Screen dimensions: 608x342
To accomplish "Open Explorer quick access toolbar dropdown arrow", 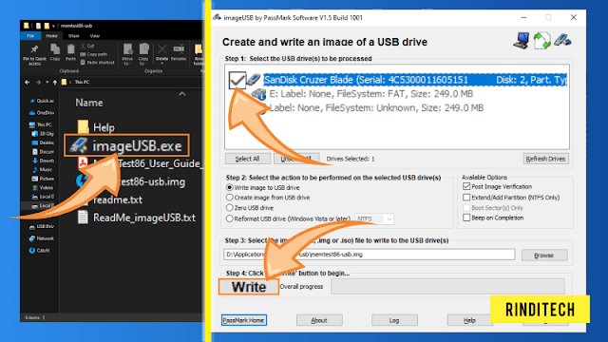I will pyautogui.click(x=53, y=26).
